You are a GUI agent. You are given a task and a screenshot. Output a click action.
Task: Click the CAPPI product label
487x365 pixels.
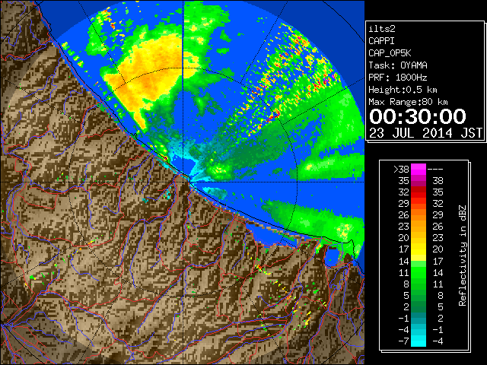click(381, 41)
